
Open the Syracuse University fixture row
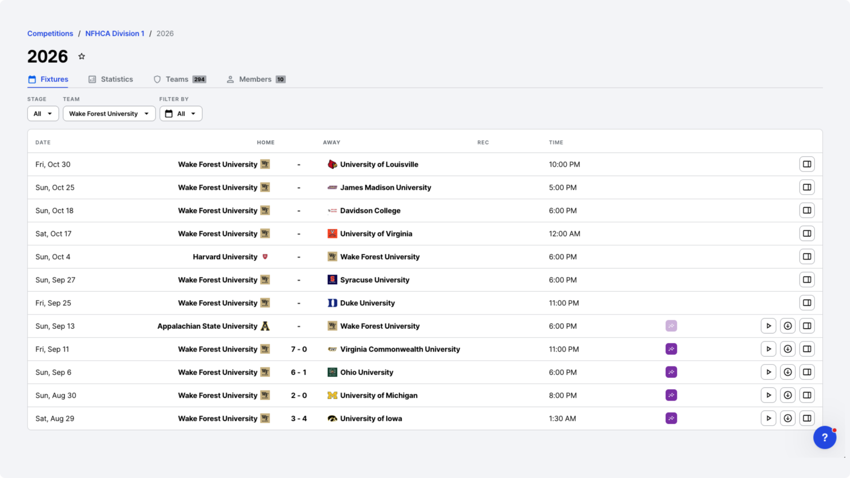click(x=425, y=280)
